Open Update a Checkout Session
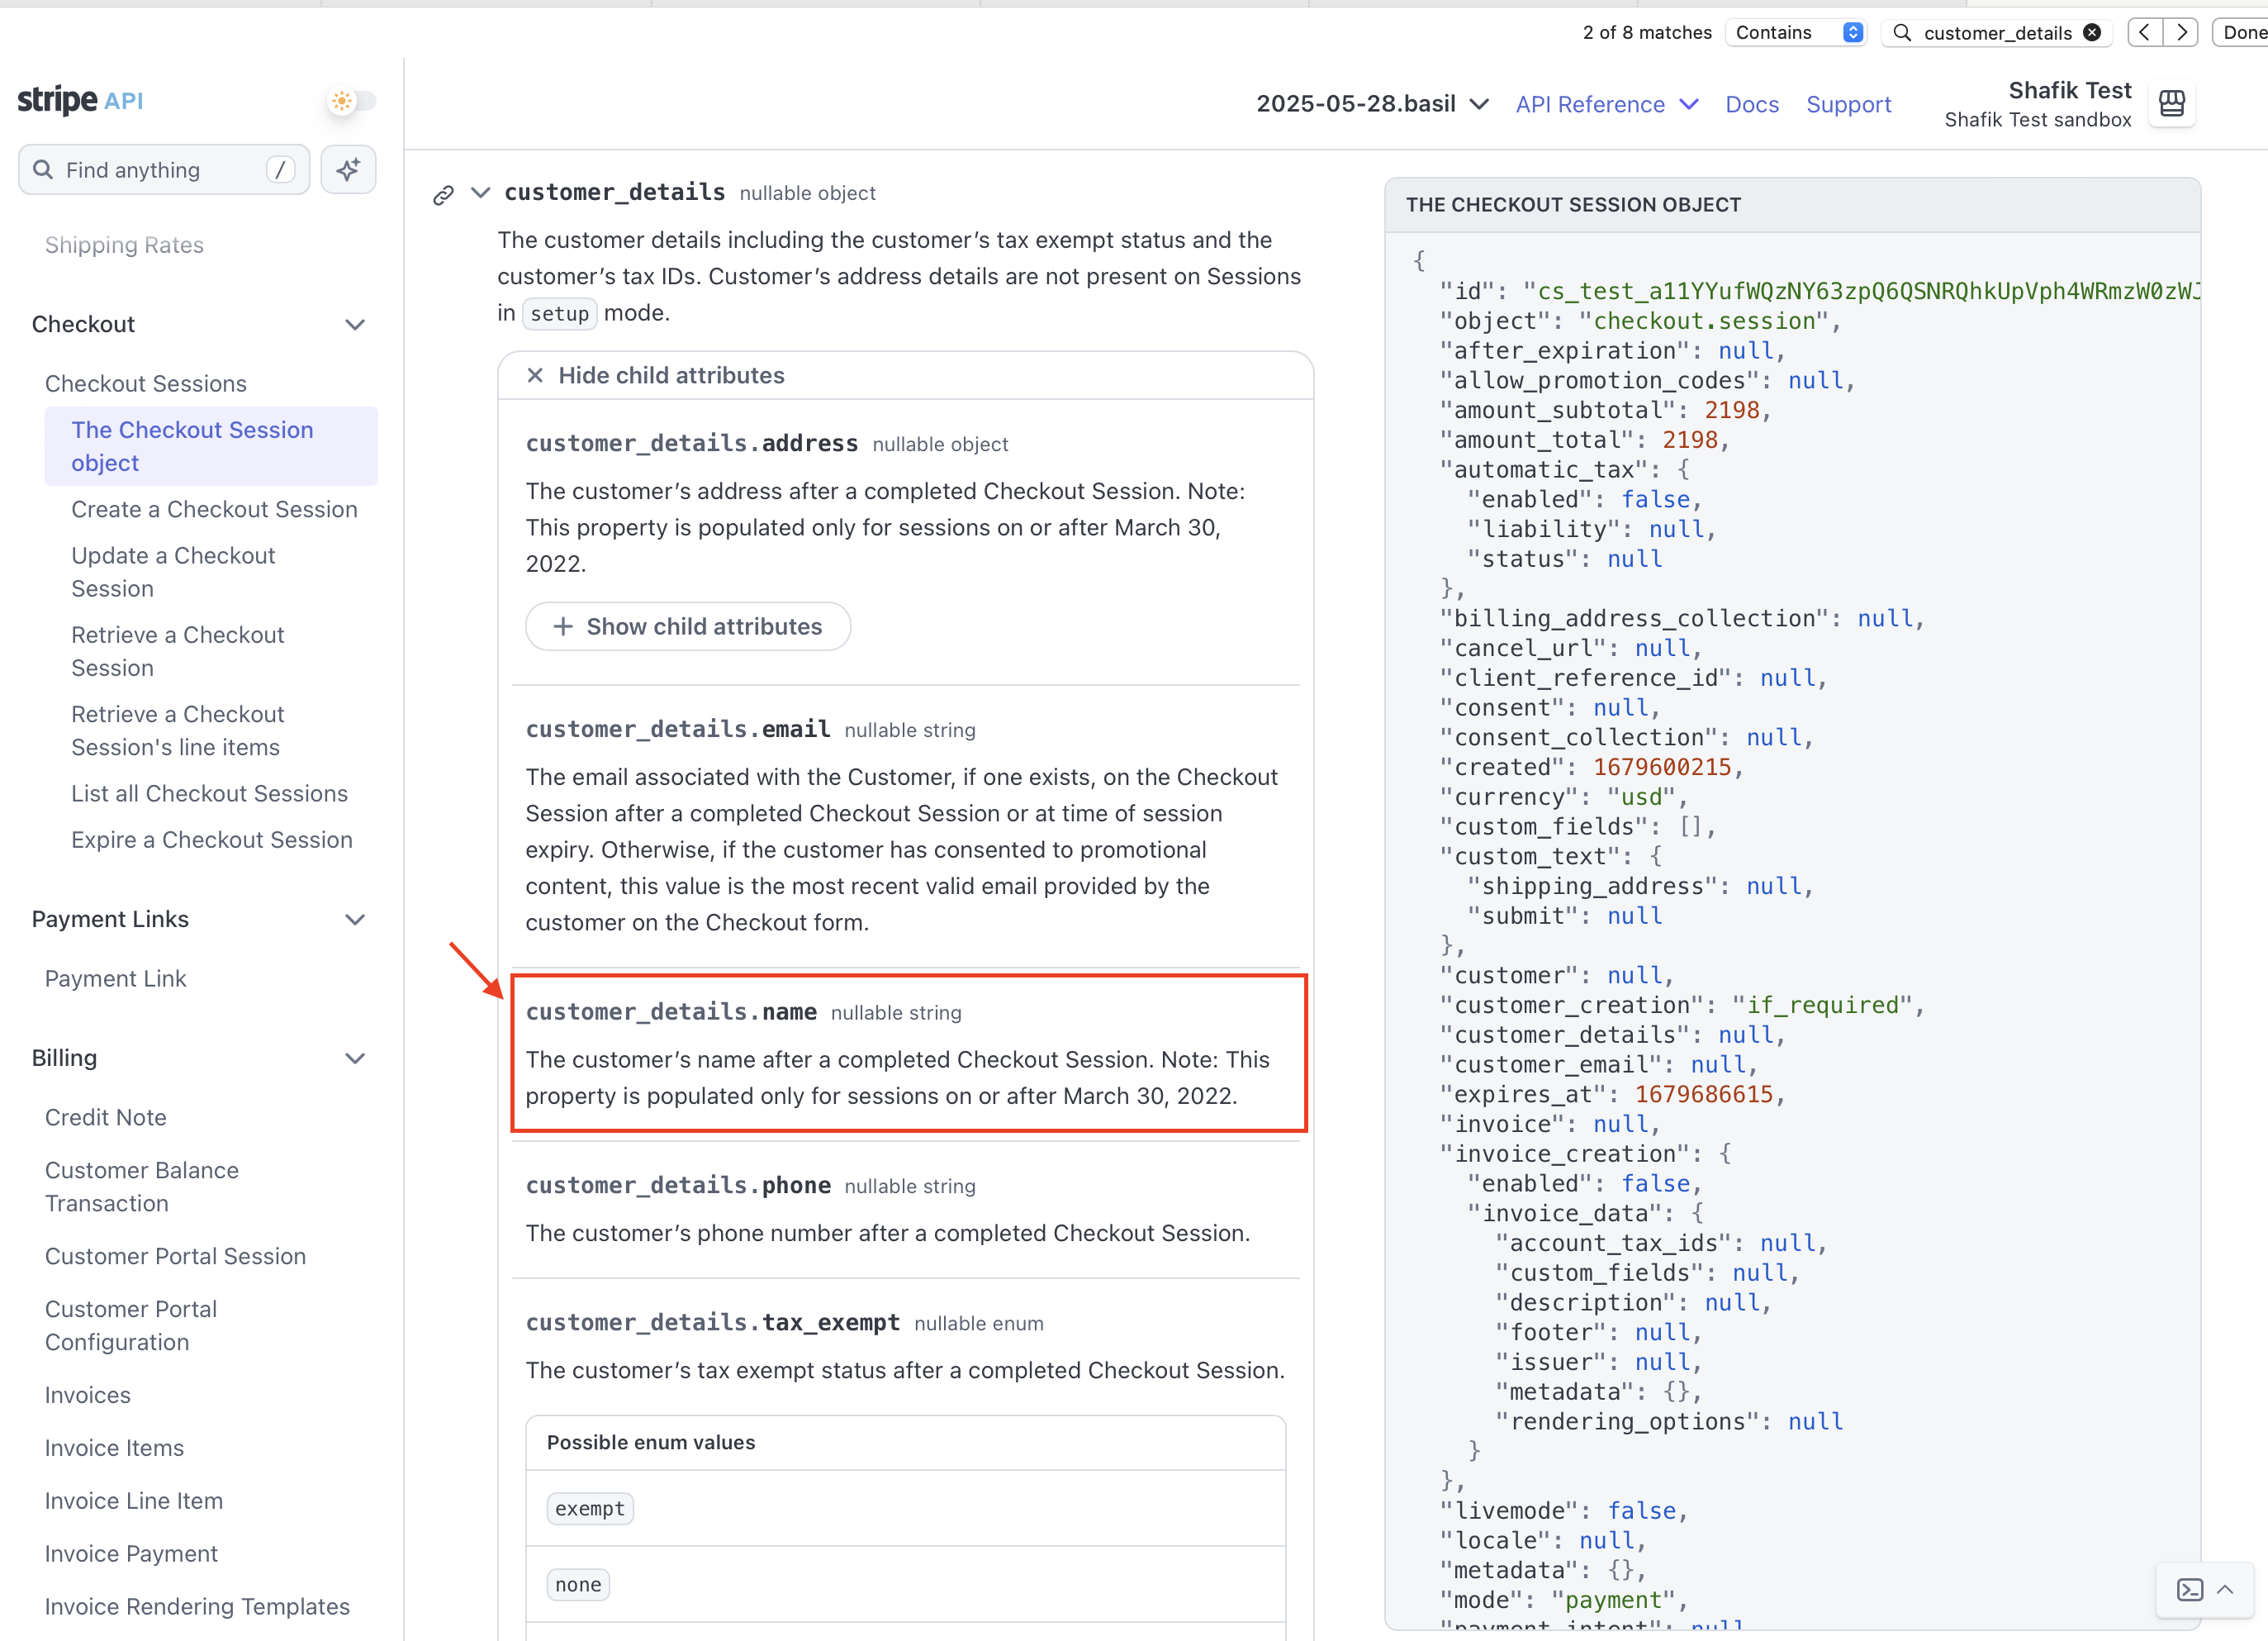 tap(173, 573)
